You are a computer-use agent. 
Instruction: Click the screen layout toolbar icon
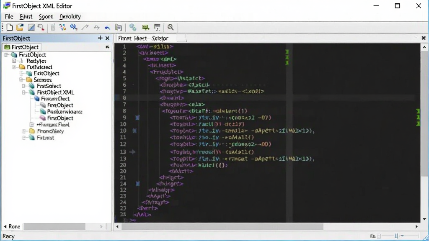coord(158,27)
